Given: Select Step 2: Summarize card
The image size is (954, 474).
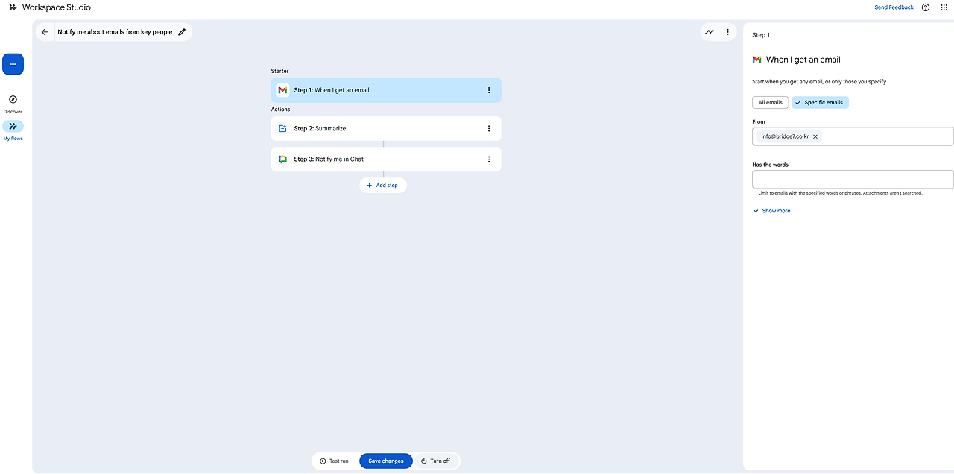Looking at the screenshot, I should pos(386,128).
